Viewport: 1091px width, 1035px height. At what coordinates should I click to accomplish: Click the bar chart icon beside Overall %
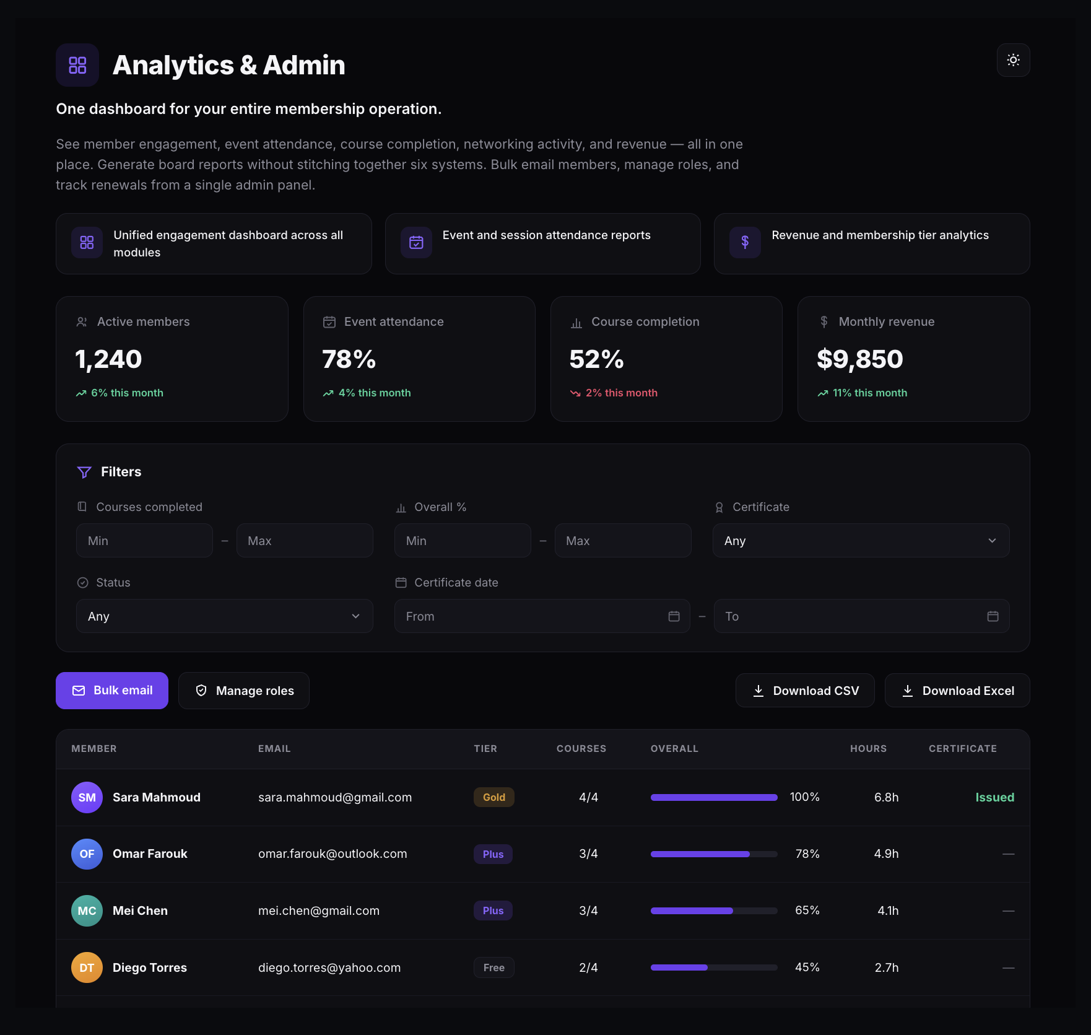(x=401, y=507)
